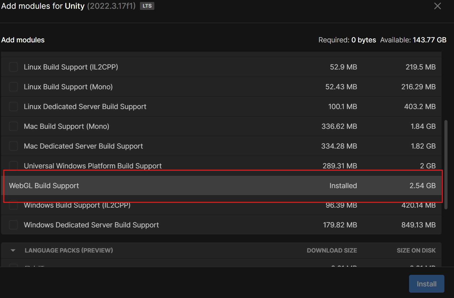The image size is (454, 298).
Task: Close the Add modules dialog
Action: click(437, 6)
